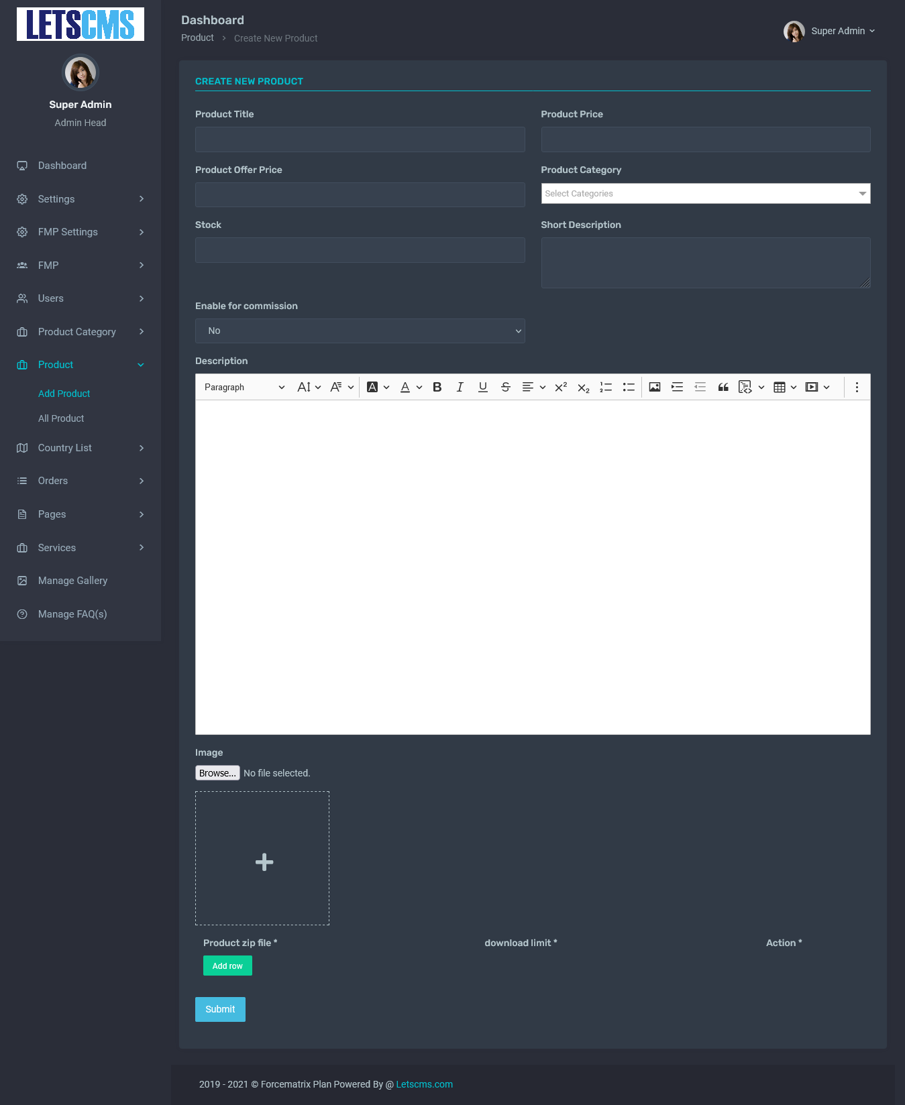This screenshot has width=905, height=1105.
Task: Insert a block quote
Action: click(x=723, y=387)
